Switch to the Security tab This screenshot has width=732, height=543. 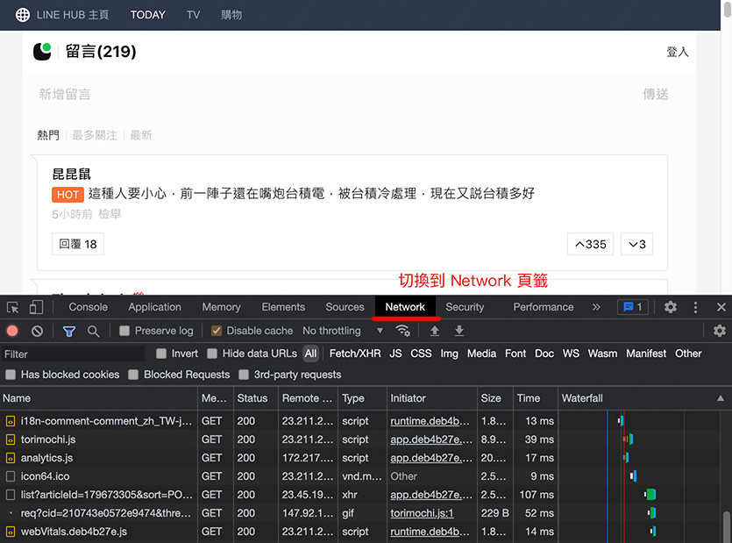pyautogui.click(x=465, y=307)
